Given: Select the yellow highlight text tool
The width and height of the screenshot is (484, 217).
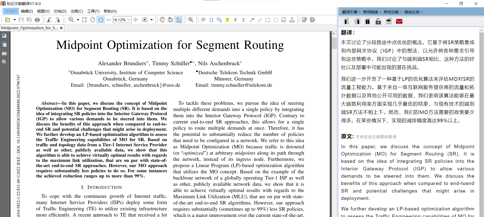Looking at the screenshot, I should click(x=227, y=20).
